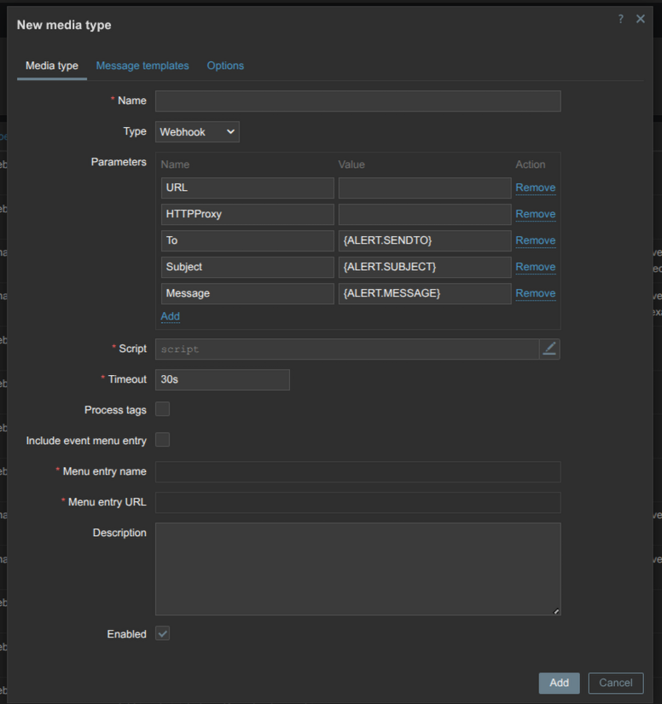Click the Add button to save
662x704 pixels.
tap(559, 683)
